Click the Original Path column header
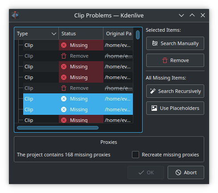Image resolution: width=218 pixels, height=193 pixels. pos(118,34)
